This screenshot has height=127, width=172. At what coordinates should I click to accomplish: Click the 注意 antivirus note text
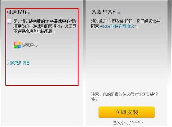click(125, 97)
